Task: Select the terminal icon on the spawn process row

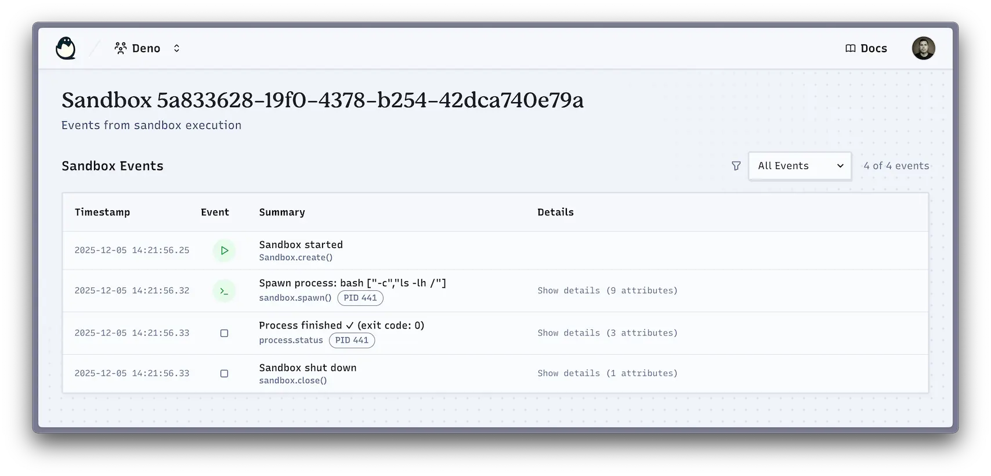Action: click(225, 291)
